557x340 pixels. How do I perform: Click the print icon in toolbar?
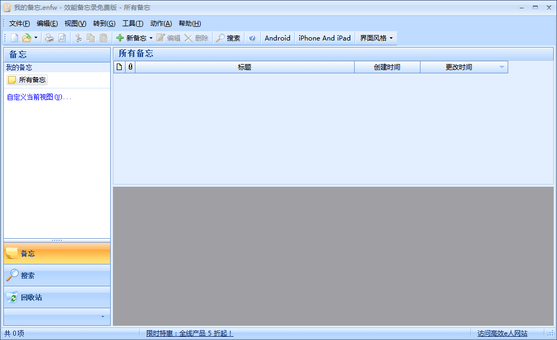tap(49, 38)
